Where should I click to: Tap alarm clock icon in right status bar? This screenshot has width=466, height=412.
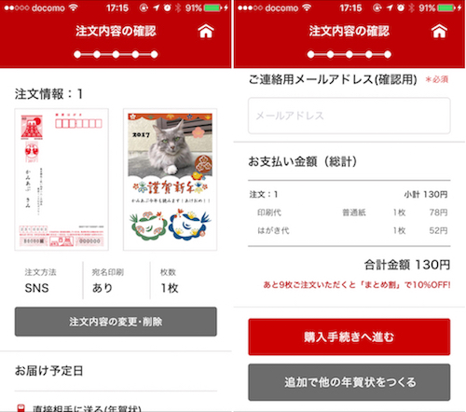[401, 7]
